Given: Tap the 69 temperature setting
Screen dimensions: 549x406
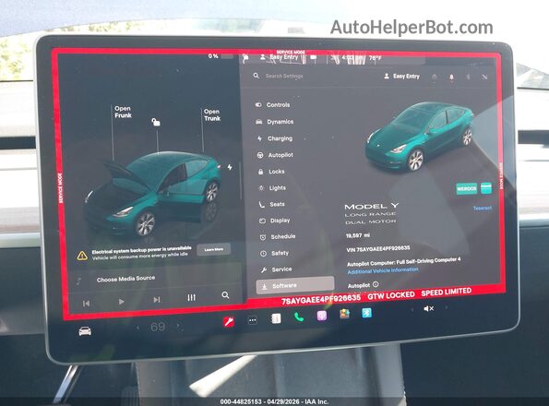Looking at the screenshot, I should (158, 327).
